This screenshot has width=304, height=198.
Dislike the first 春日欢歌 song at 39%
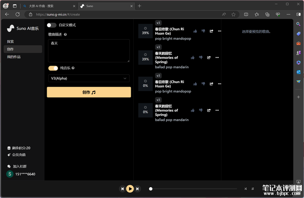203,31
